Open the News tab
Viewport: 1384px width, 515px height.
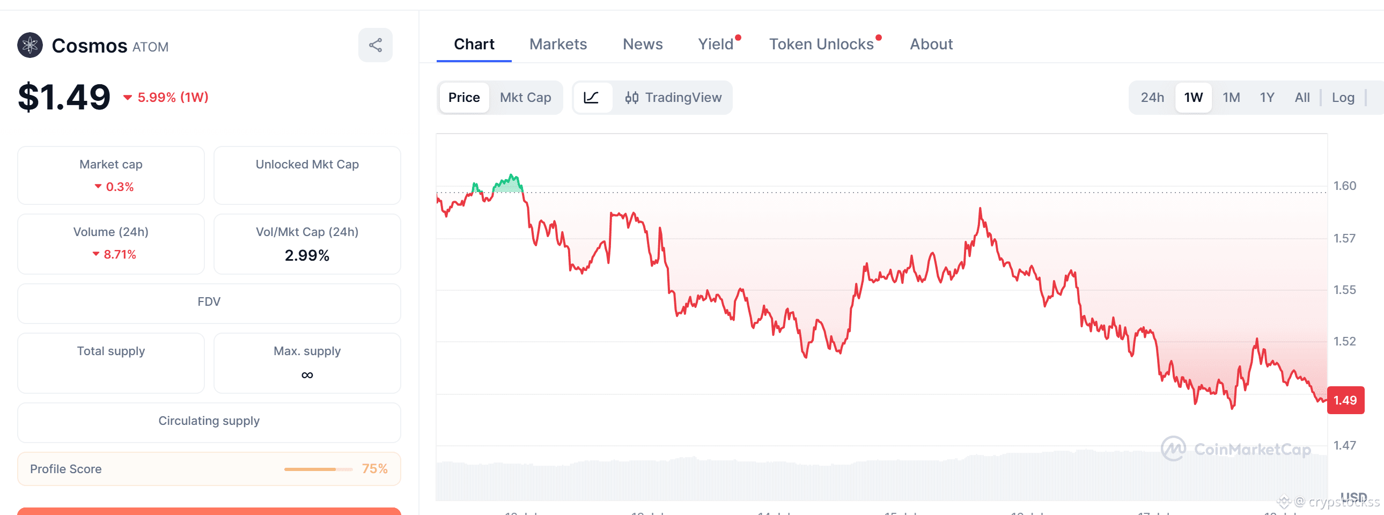click(643, 44)
